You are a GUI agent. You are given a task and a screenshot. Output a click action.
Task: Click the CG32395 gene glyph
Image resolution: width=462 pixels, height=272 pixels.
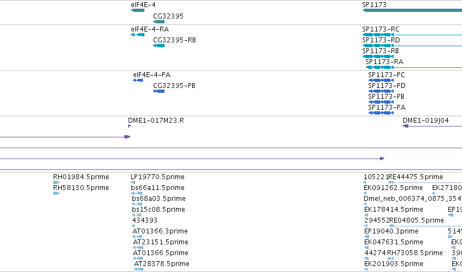tap(159, 22)
